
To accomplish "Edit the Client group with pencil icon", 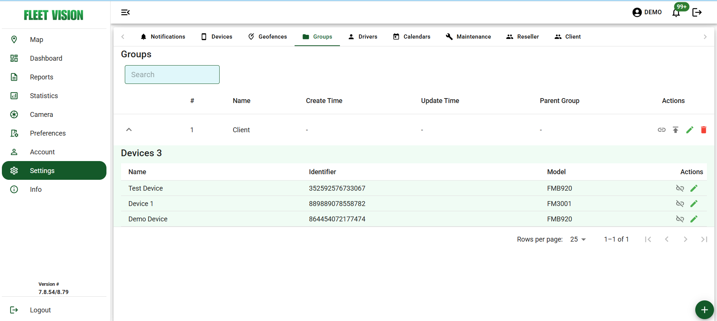I will pos(690,130).
